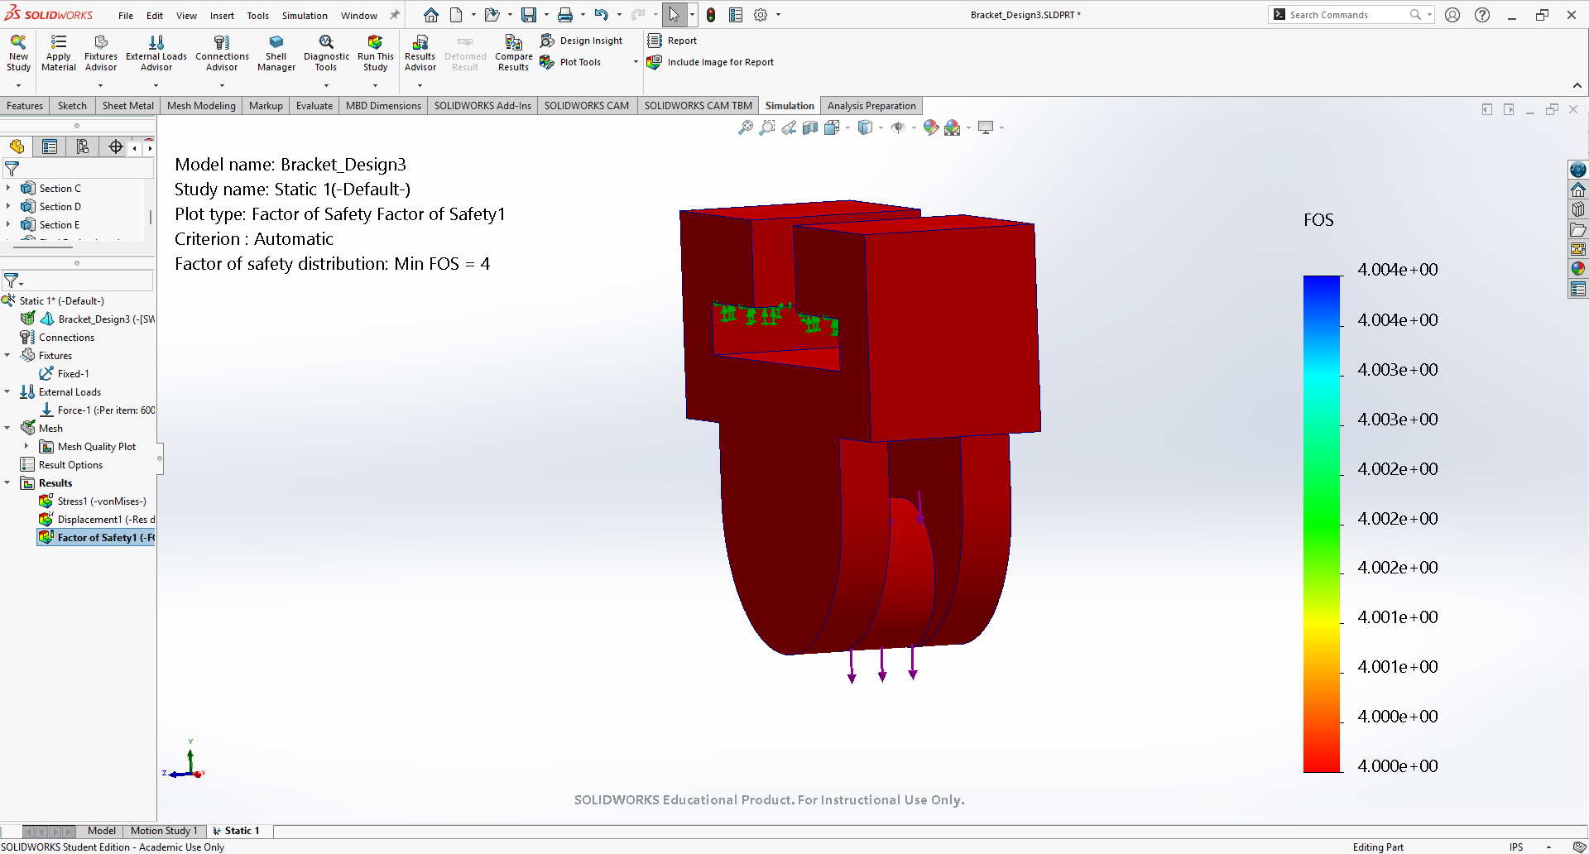1589x854 pixels.
Task: Open the Insert menu
Action: 222,16
